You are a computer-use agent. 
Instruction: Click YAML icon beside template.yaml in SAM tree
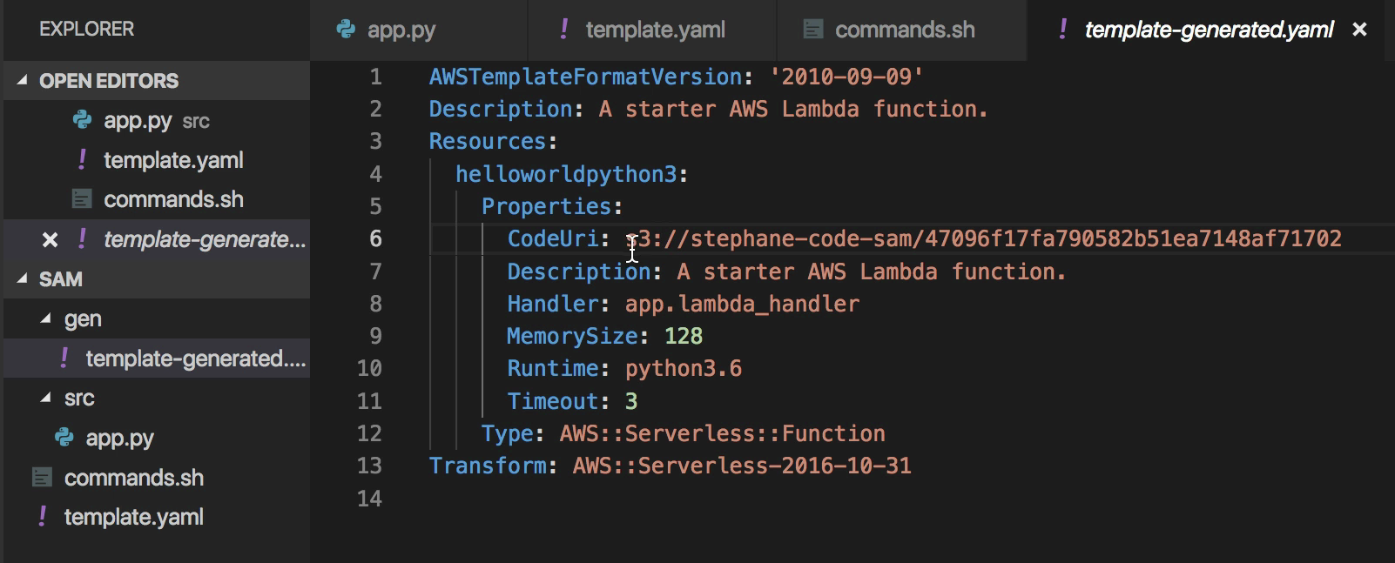tap(43, 516)
